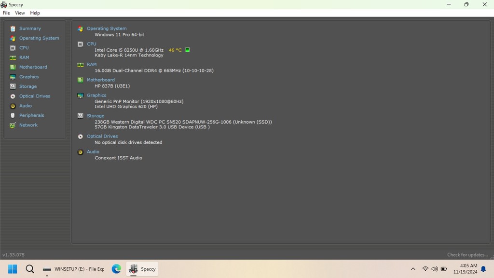494x278 pixels.
Task: Open the Operating System heading link
Action: [107, 28]
